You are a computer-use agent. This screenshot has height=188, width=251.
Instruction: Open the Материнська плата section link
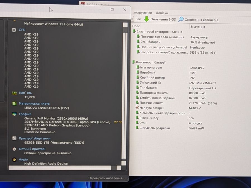point(34,104)
